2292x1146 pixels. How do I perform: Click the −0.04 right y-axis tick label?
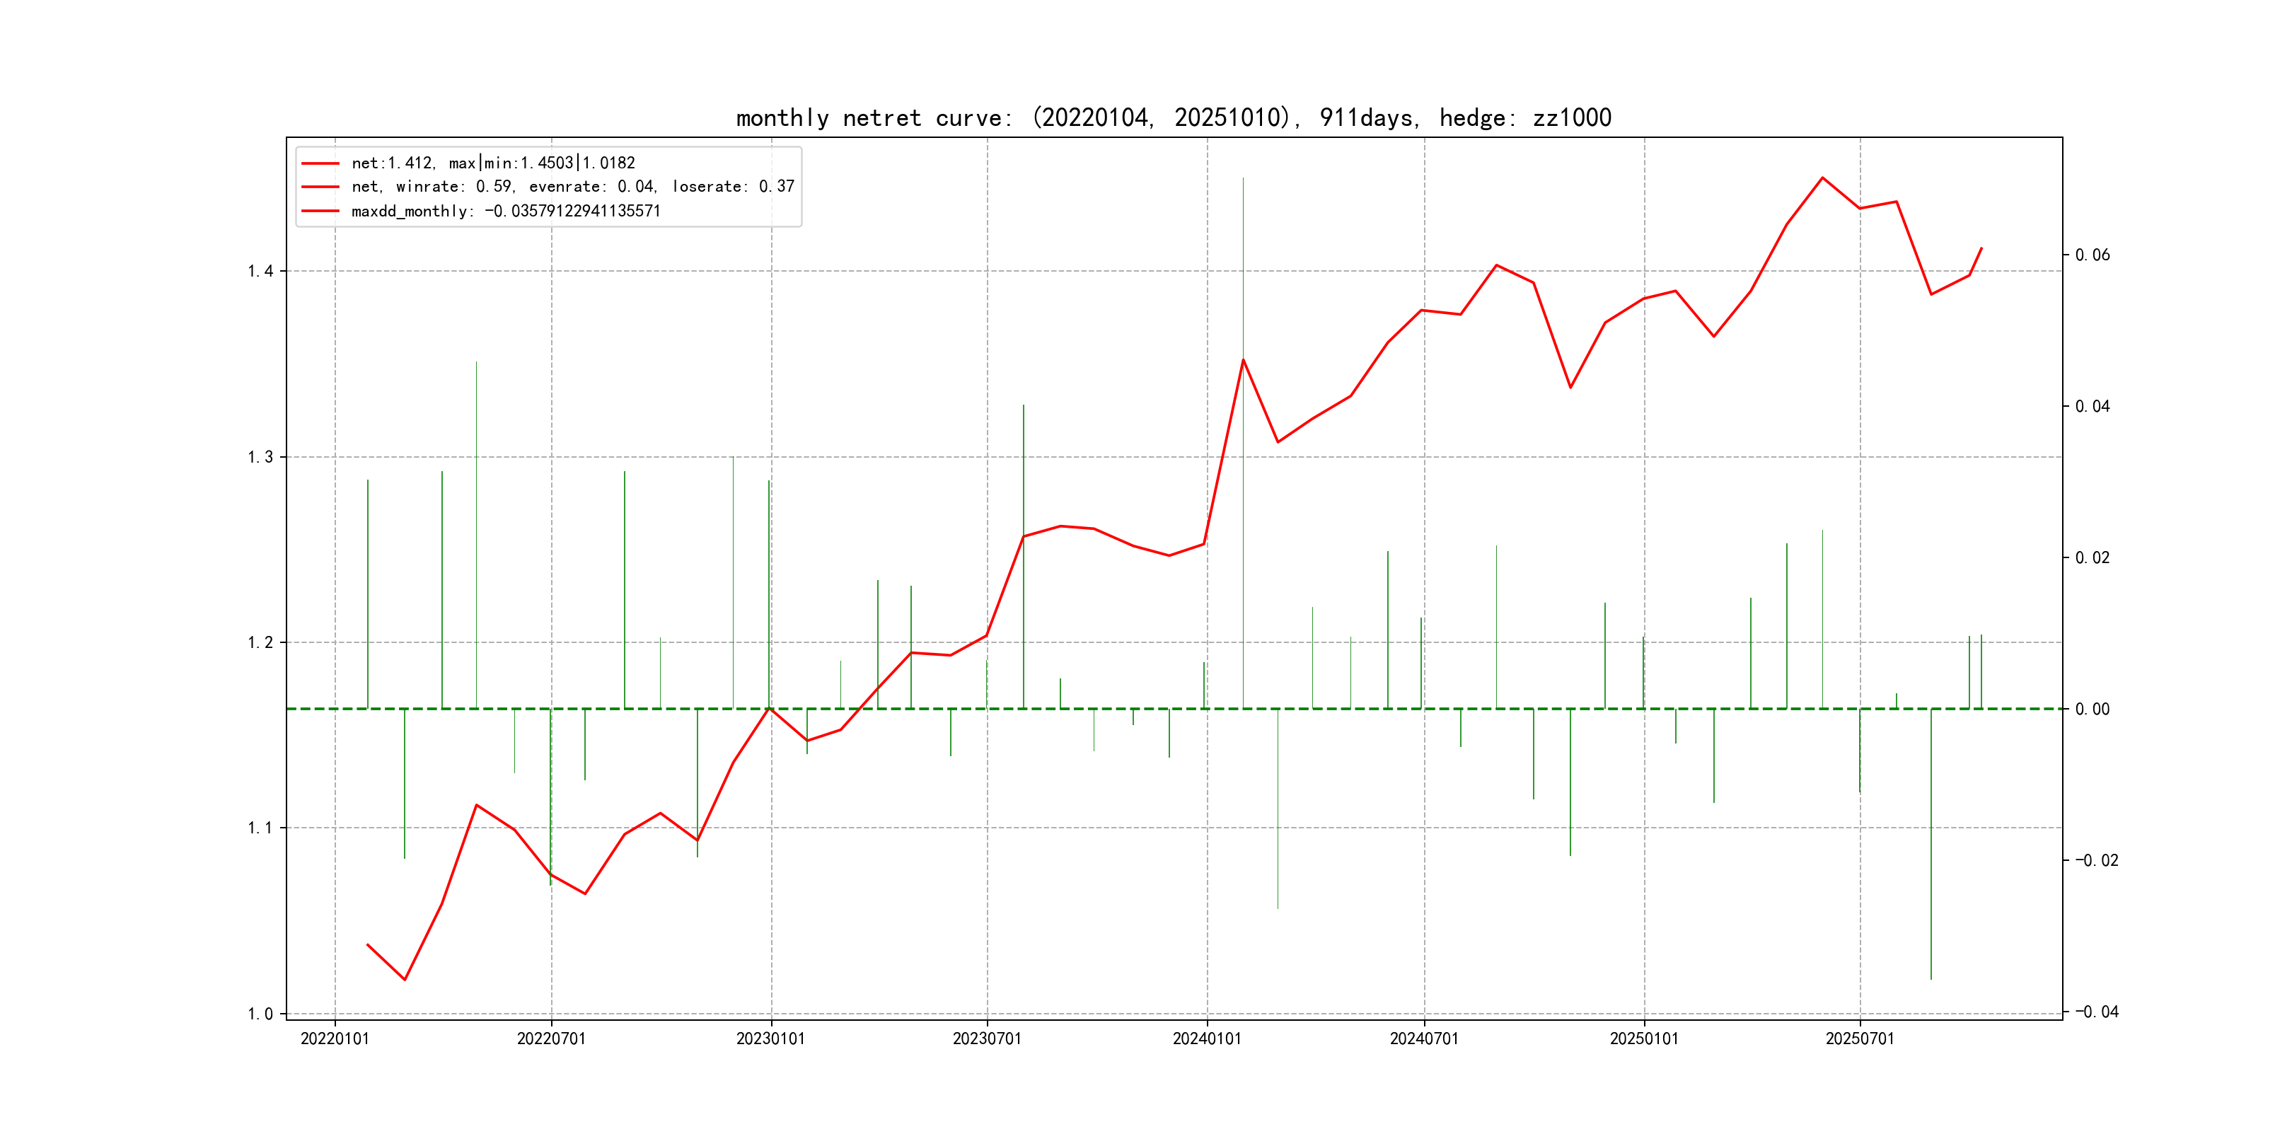pos(2096,1012)
